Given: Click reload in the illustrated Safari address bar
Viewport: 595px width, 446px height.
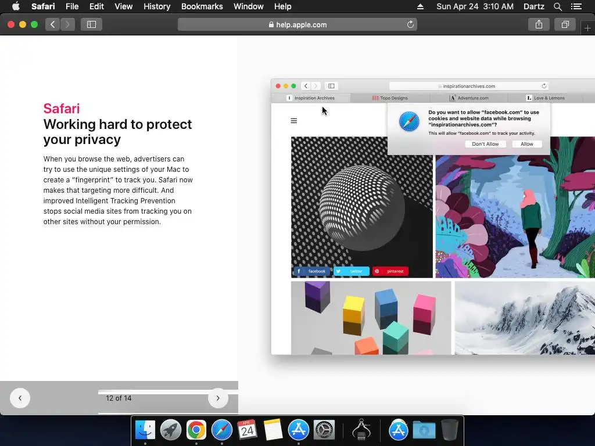Looking at the screenshot, I should click(x=544, y=86).
